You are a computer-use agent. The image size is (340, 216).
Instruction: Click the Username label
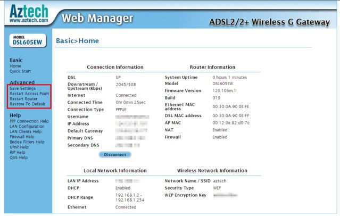click(78, 117)
